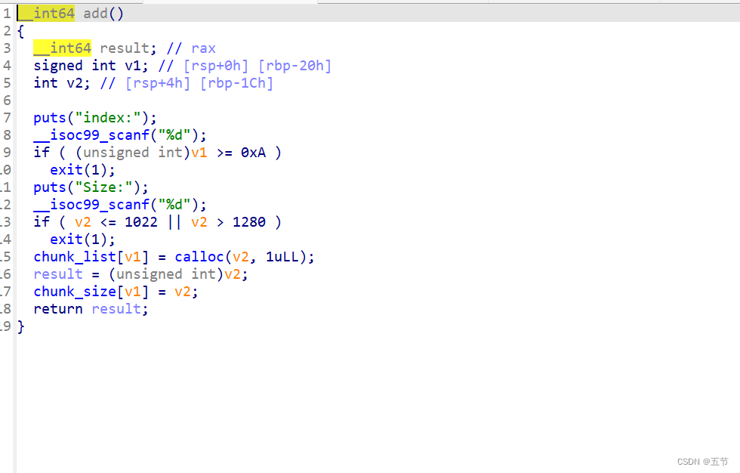Click the calloc function call
740x473 pixels.
[x=199, y=257]
